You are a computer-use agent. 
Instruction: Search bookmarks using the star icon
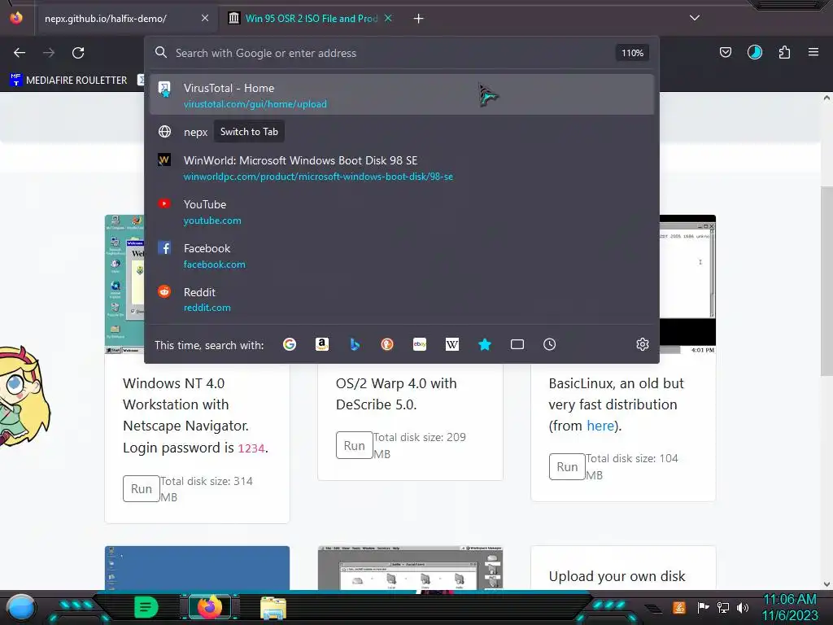click(485, 344)
